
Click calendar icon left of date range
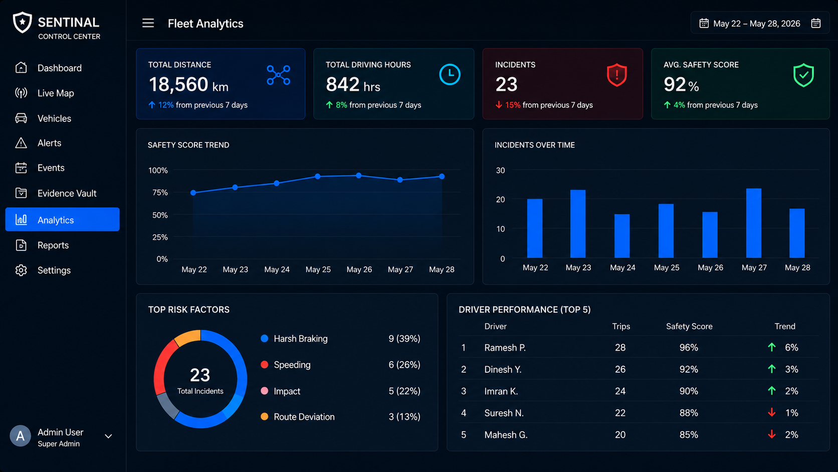click(704, 24)
